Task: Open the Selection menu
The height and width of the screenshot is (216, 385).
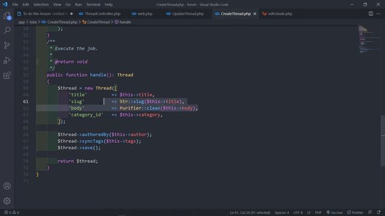Action: (41, 4)
